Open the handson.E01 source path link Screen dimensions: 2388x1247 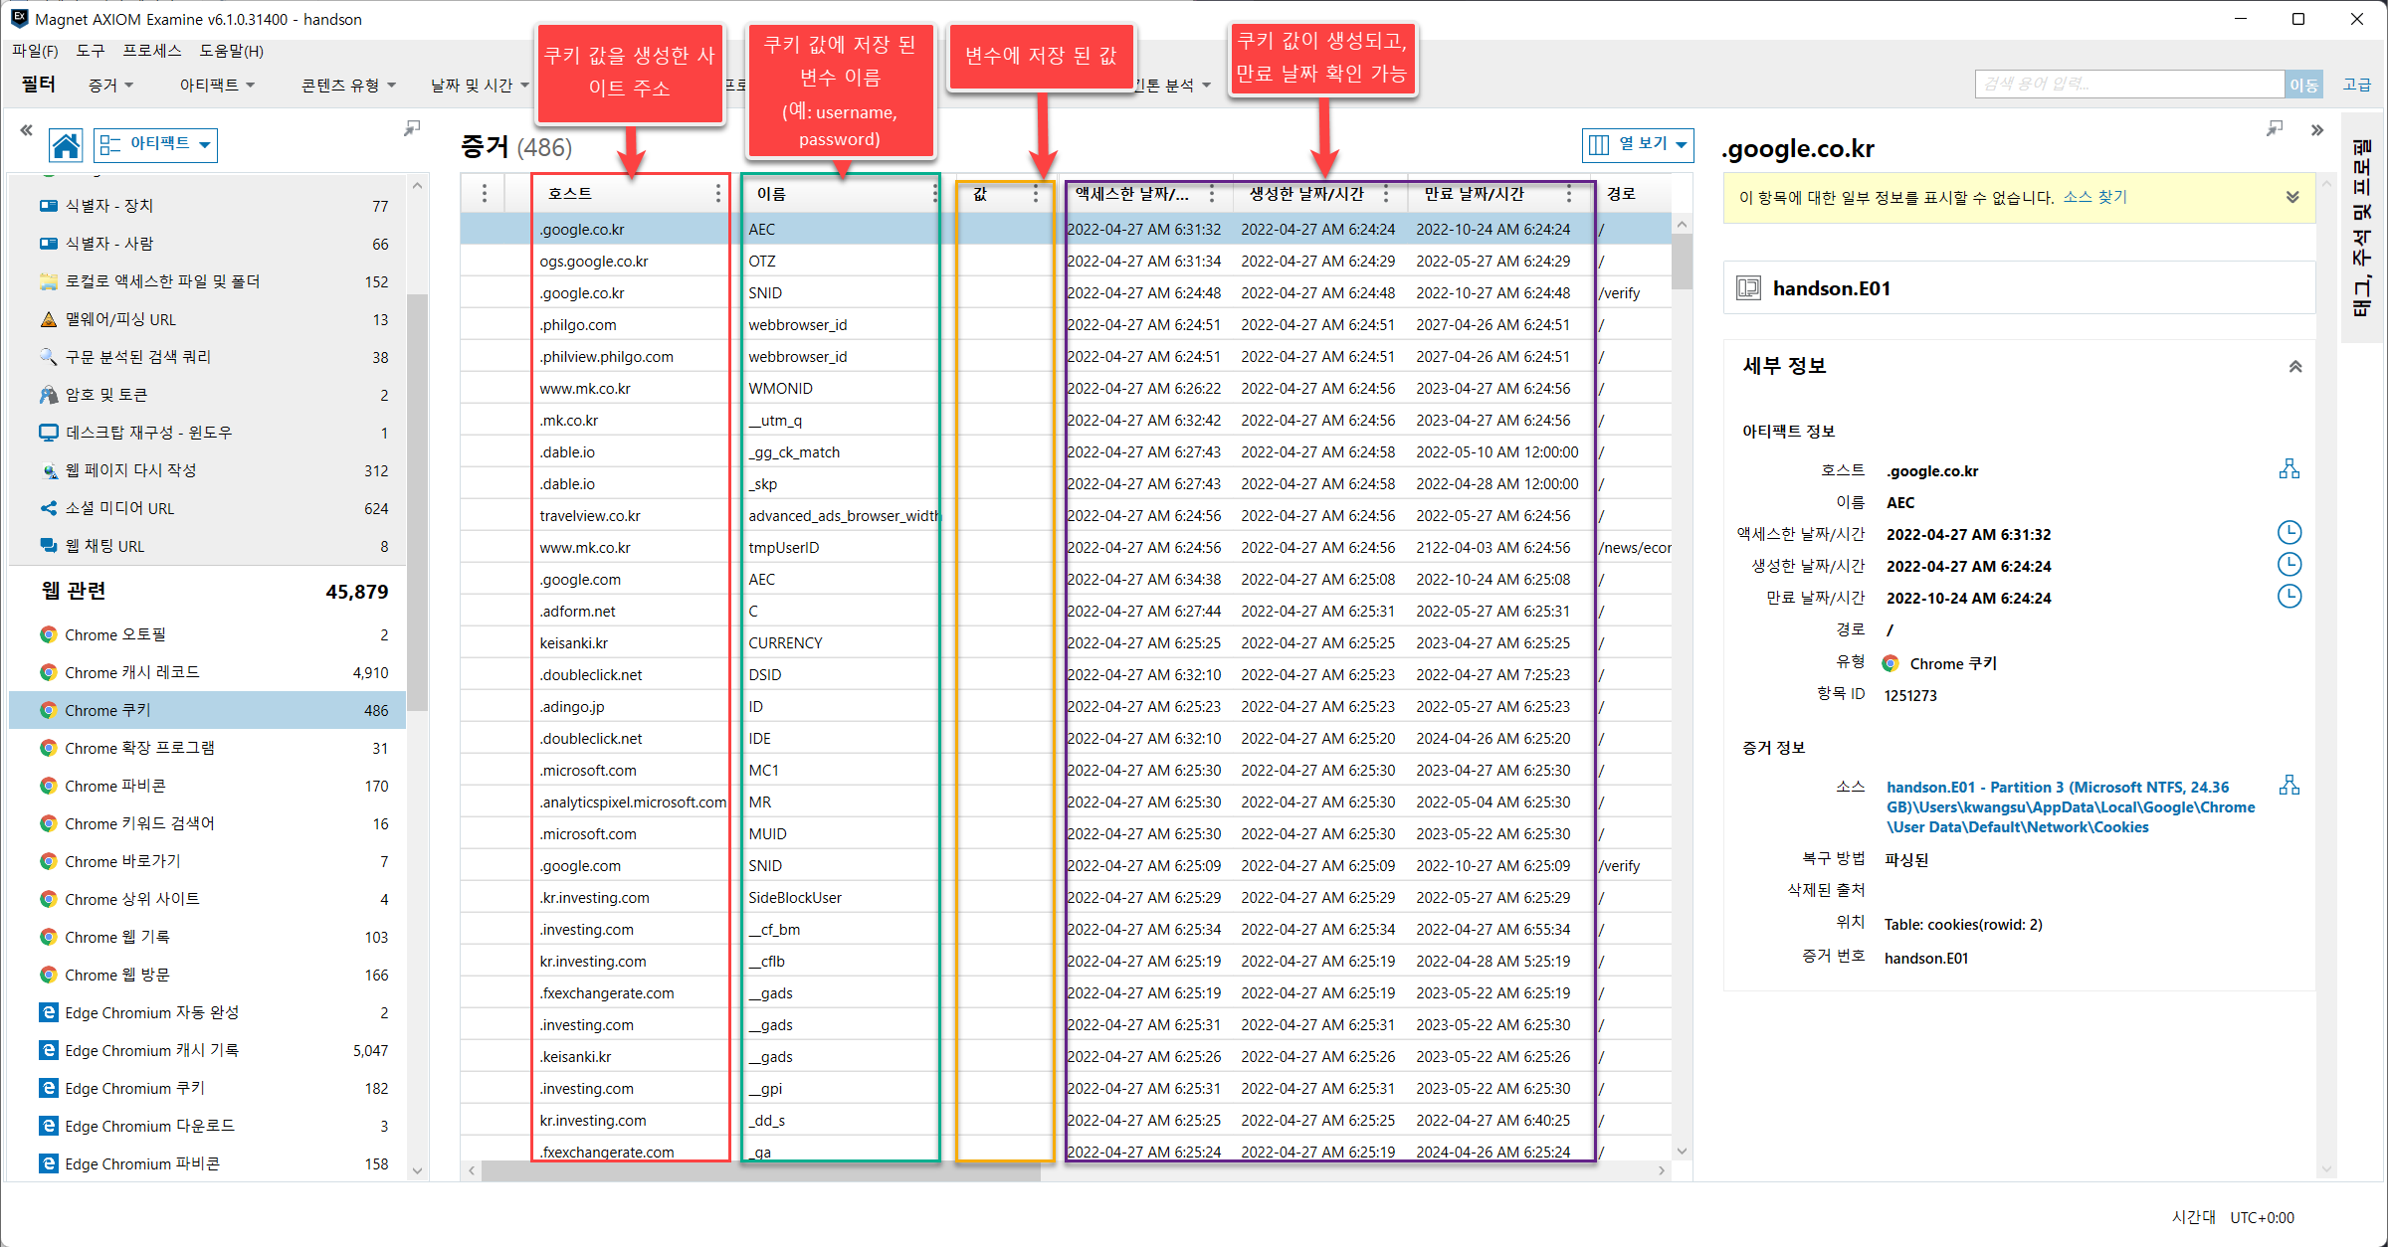2070,806
